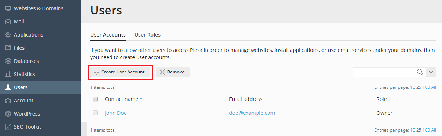Click the Create User Account button

click(121, 72)
